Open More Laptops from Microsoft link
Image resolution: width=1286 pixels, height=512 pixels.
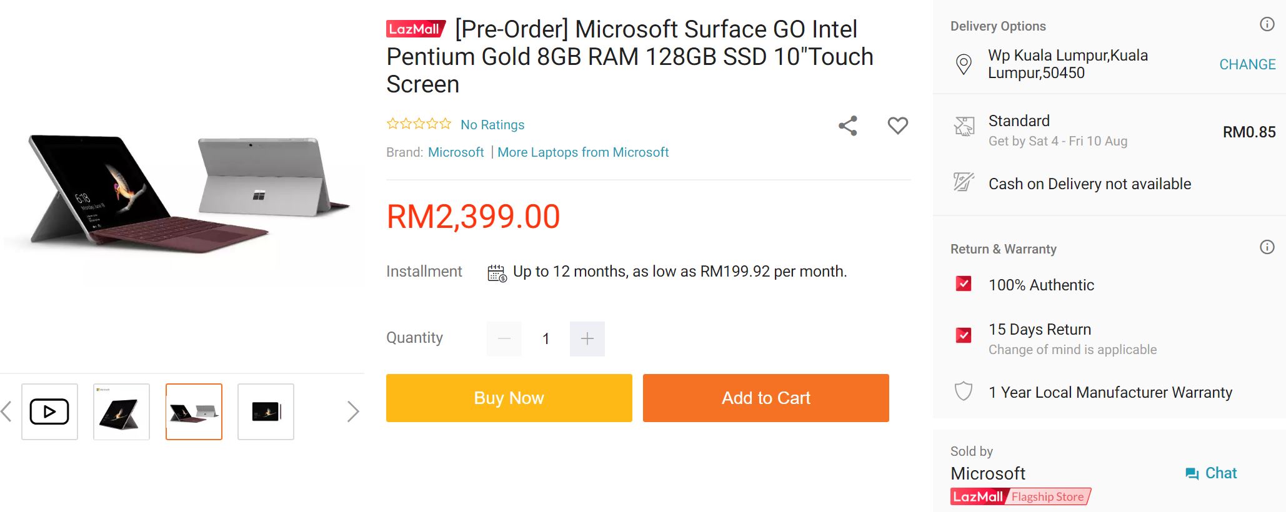tap(582, 152)
